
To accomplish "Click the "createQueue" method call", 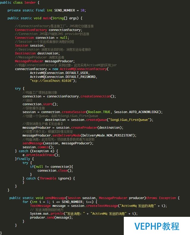I will (96, 120).
